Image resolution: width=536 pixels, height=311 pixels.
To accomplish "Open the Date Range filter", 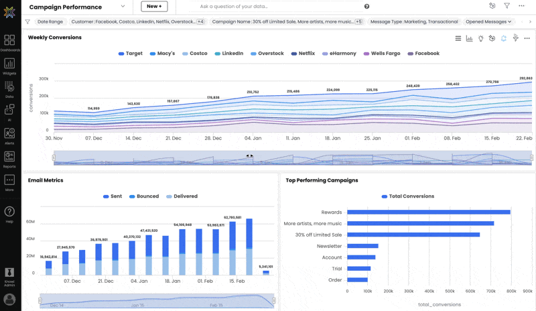I will (x=50, y=21).
